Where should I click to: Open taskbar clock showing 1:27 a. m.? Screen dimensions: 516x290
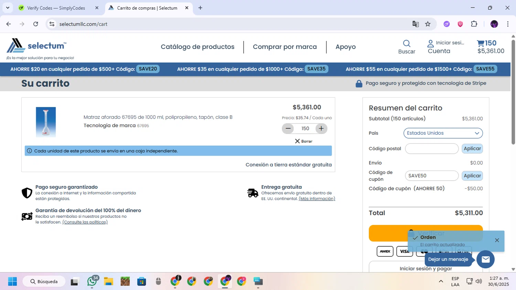point(499,281)
